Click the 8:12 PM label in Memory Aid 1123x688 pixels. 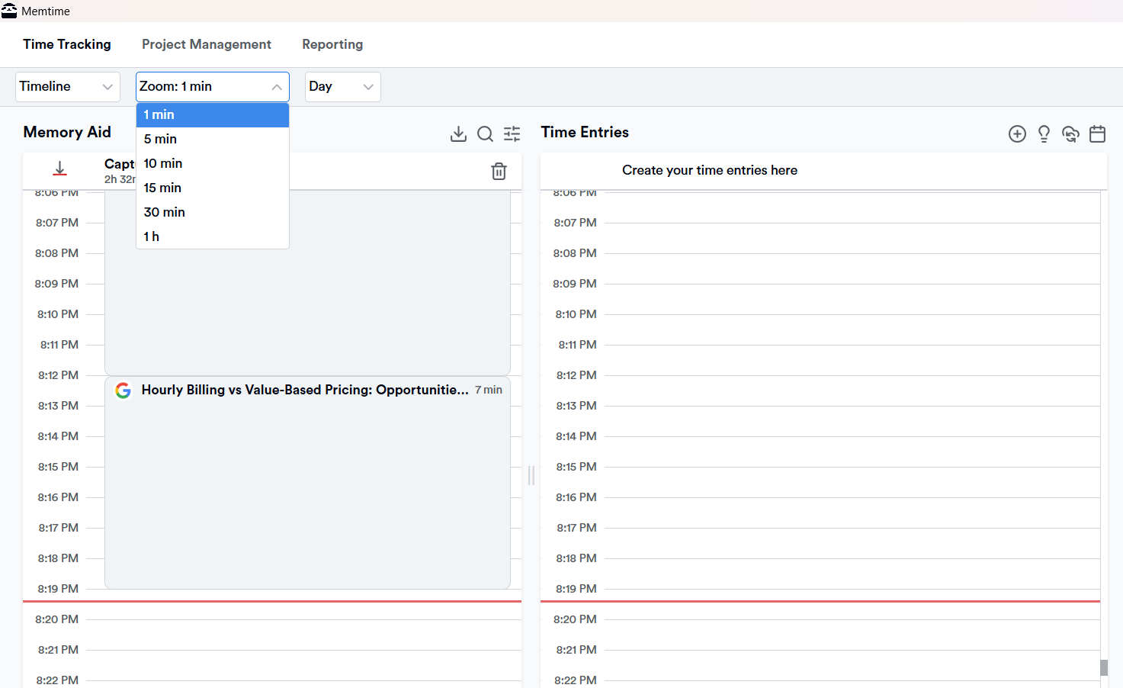point(58,375)
